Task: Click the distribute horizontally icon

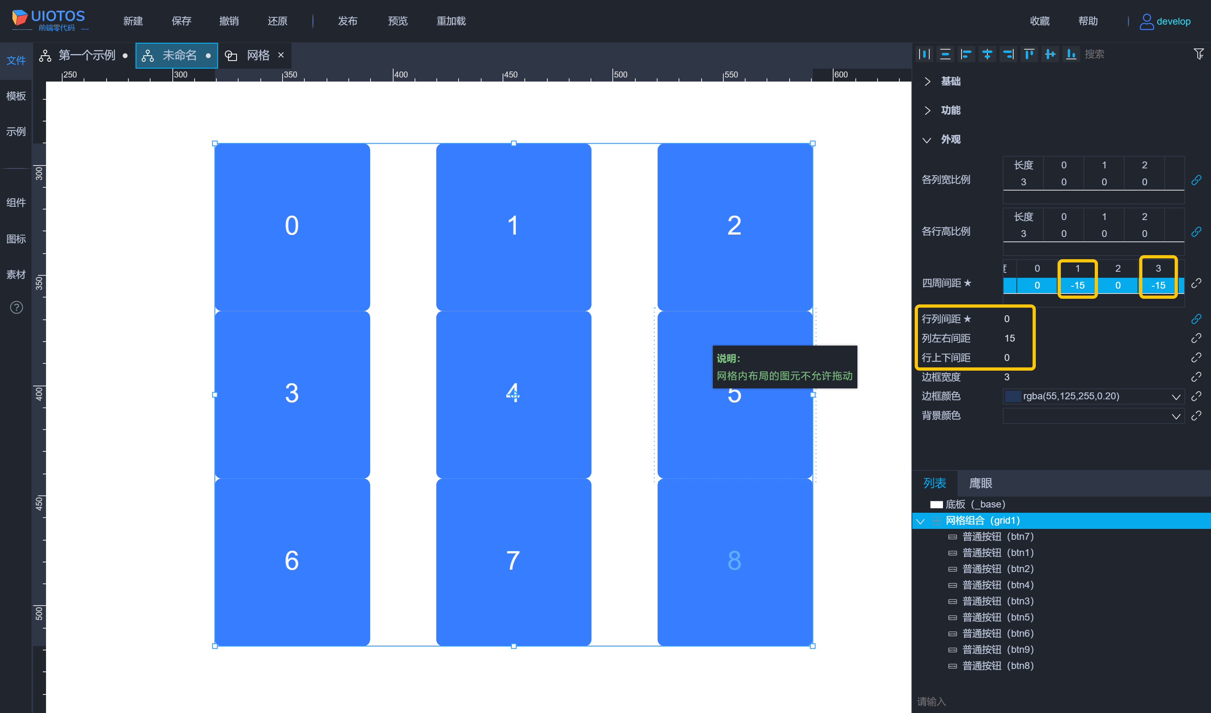Action: pos(924,55)
